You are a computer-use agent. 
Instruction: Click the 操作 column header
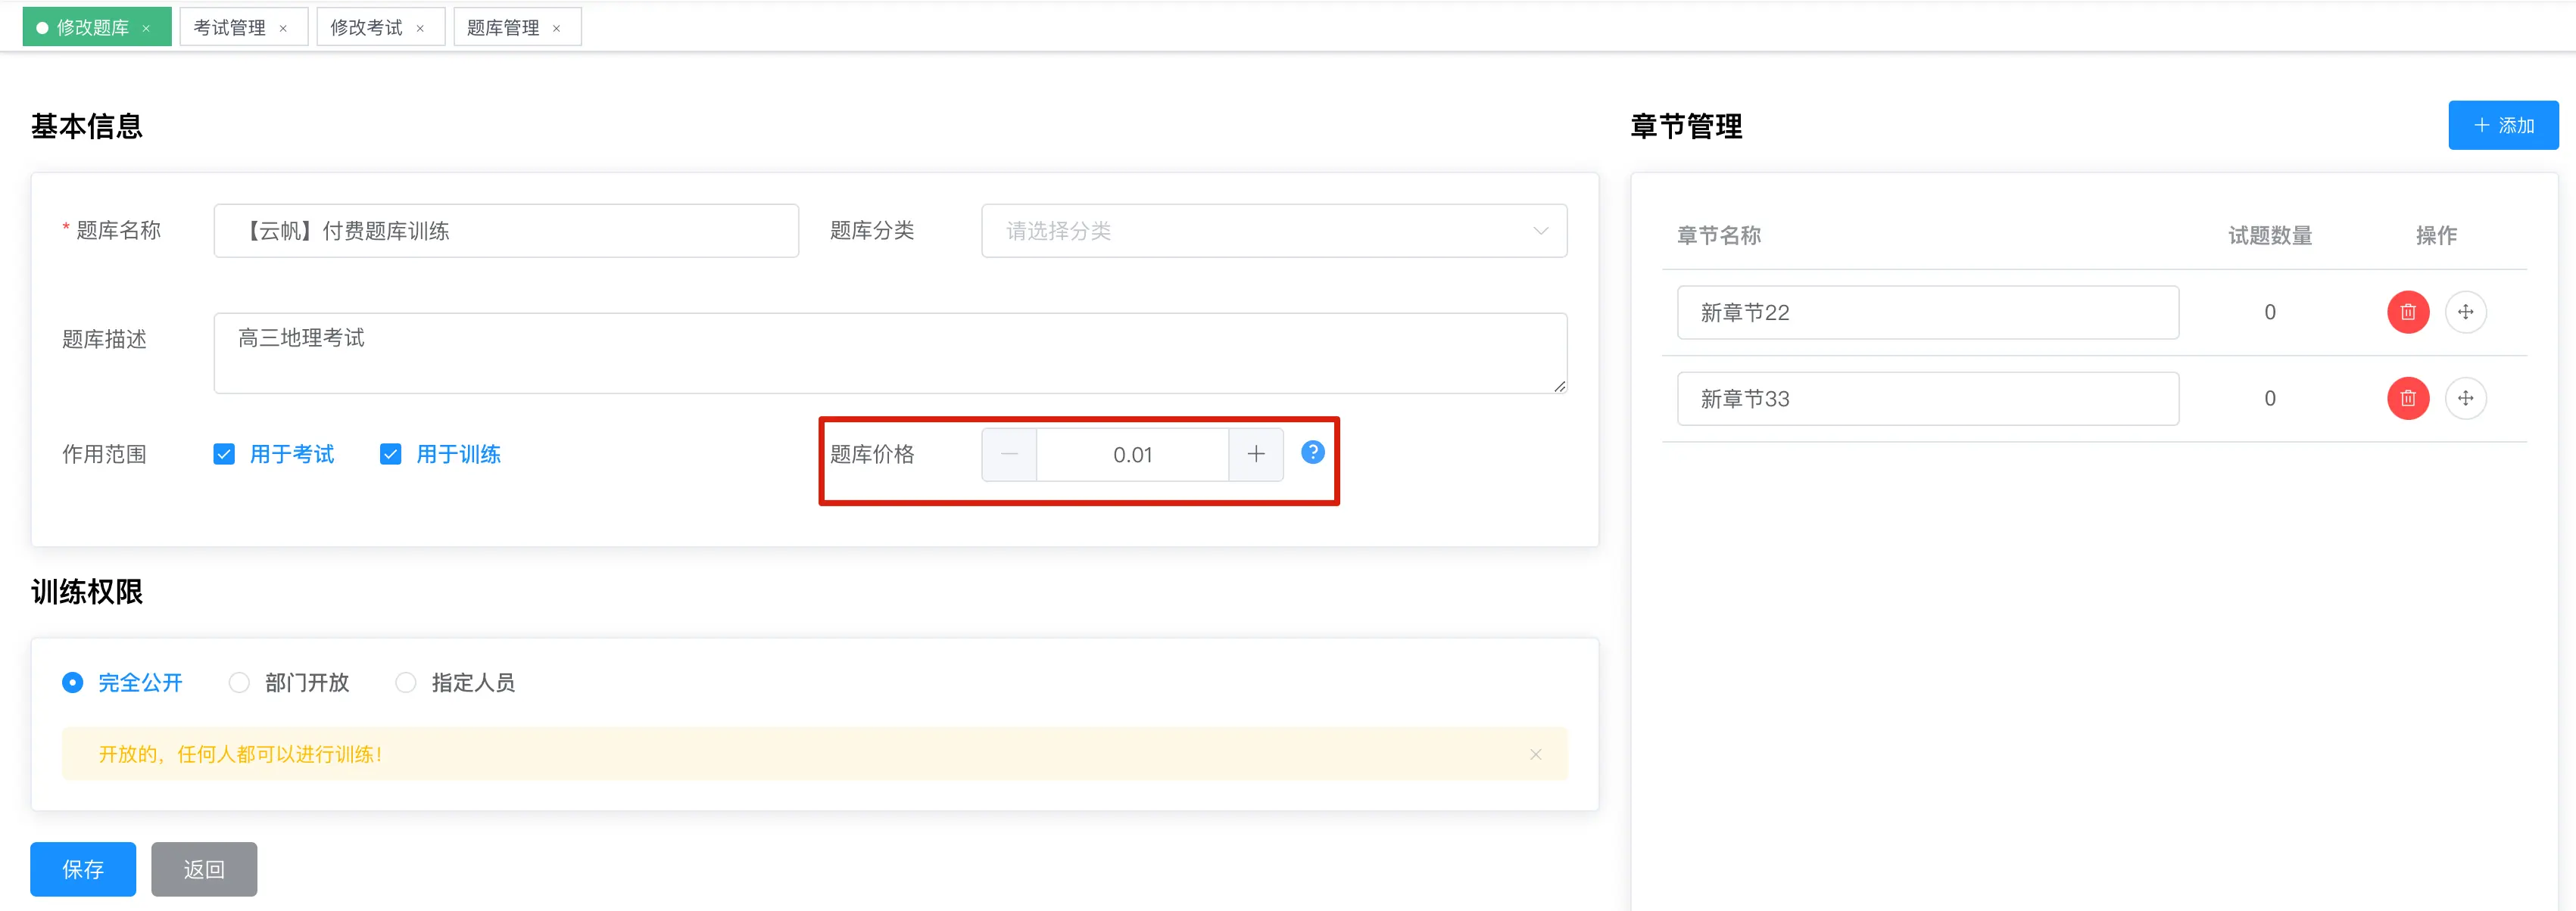click(2436, 236)
